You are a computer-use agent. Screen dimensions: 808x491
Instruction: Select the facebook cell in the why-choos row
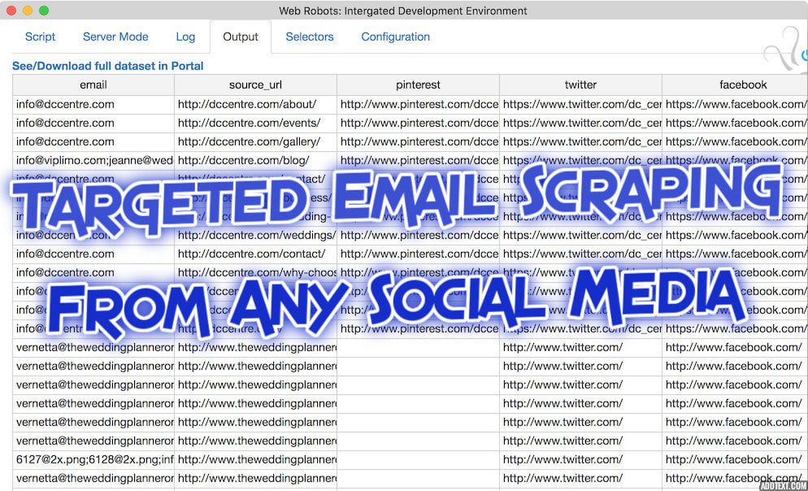point(735,272)
